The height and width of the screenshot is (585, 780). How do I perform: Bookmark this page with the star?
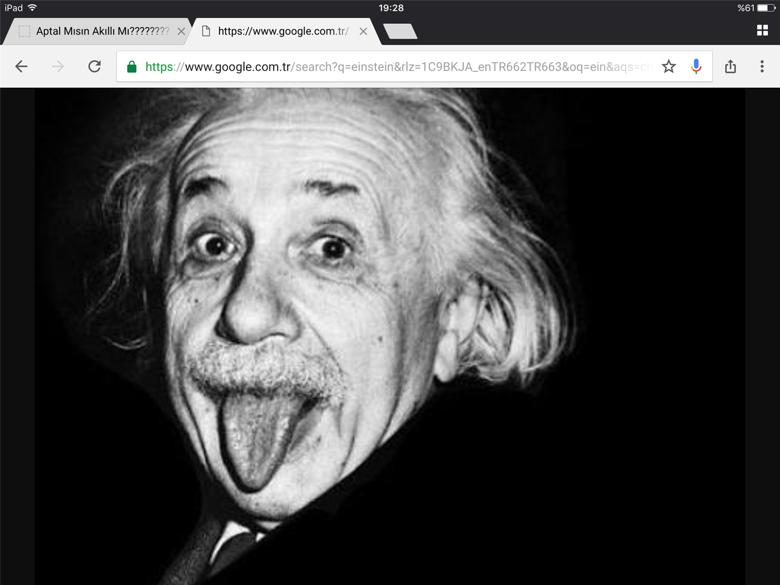click(x=669, y=66)
